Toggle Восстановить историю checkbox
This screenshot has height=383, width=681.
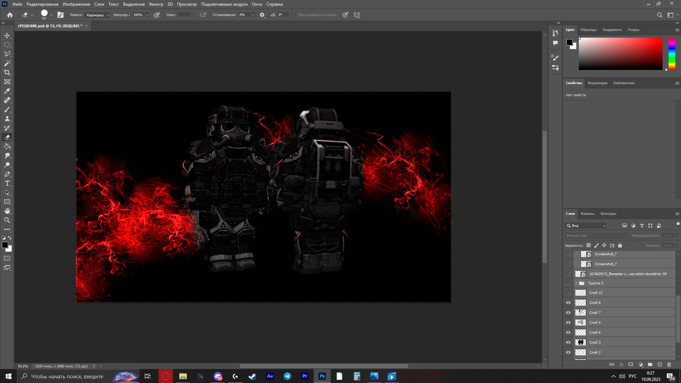pos(295,15)
